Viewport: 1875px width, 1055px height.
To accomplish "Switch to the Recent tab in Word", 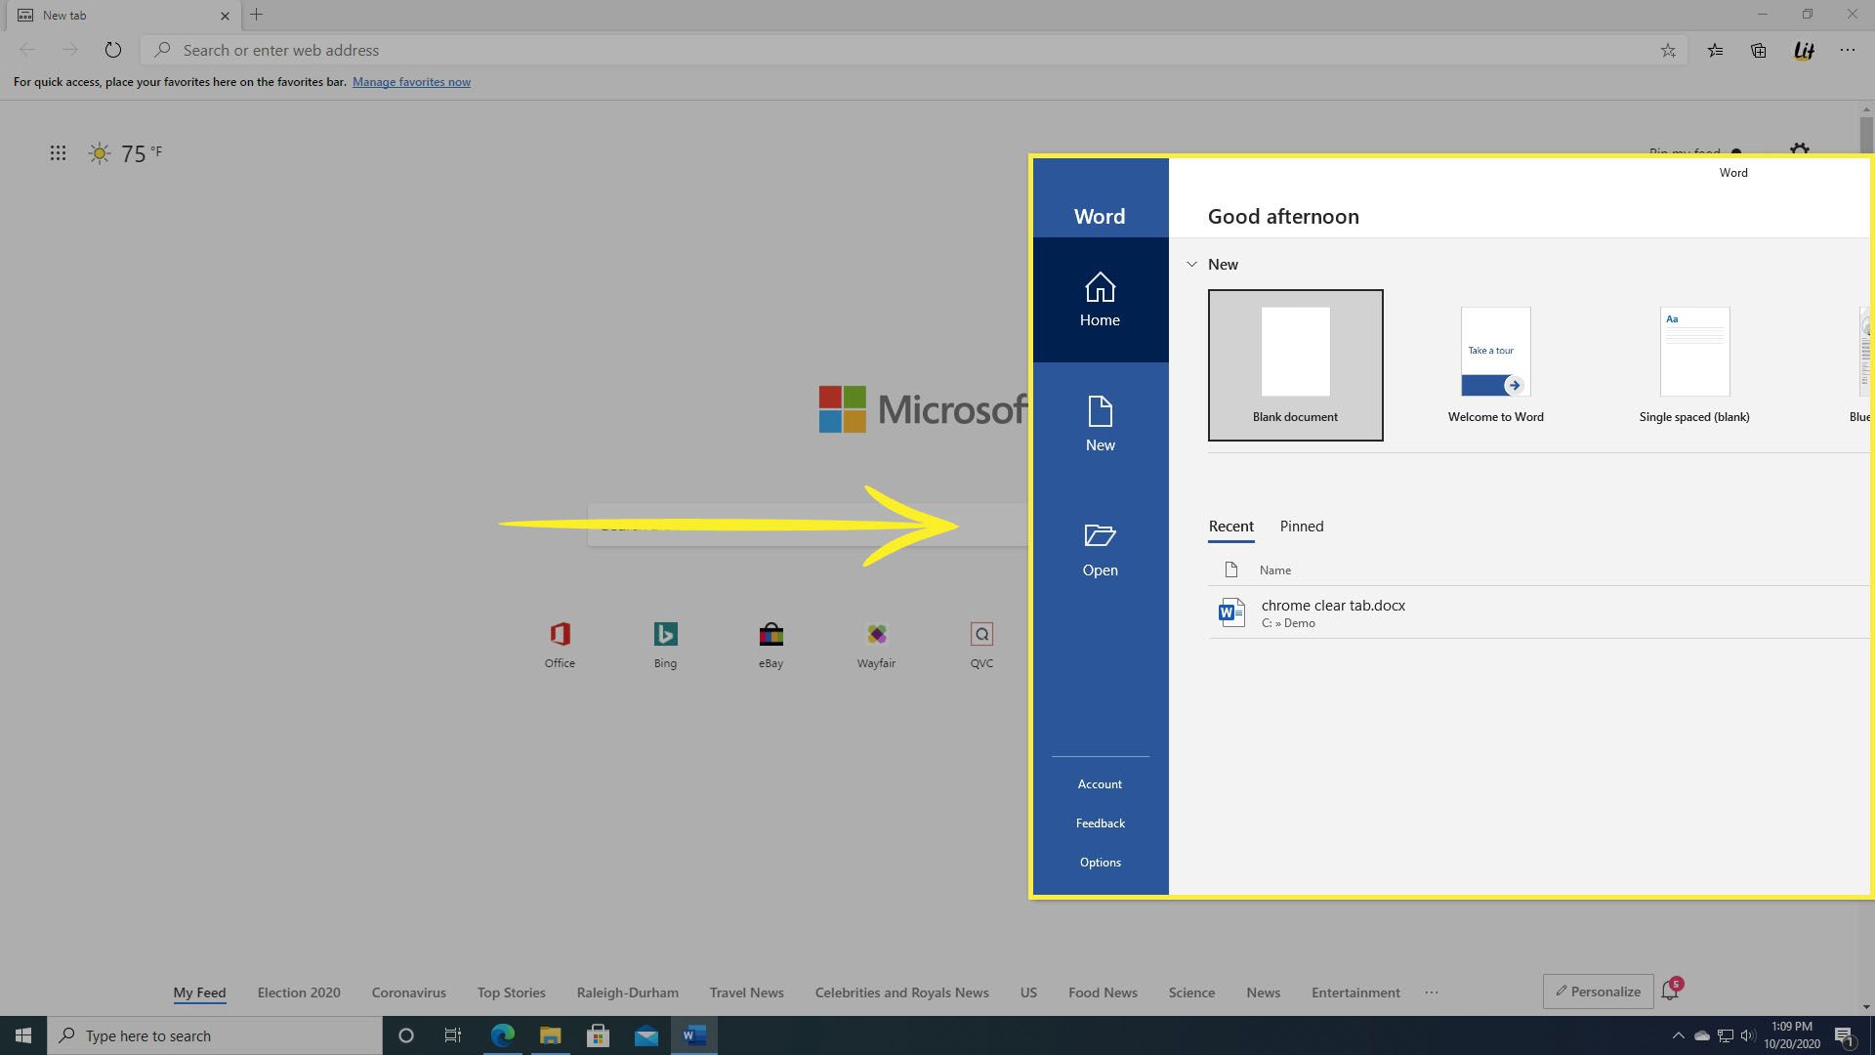I will click(x=1231, y=525).
